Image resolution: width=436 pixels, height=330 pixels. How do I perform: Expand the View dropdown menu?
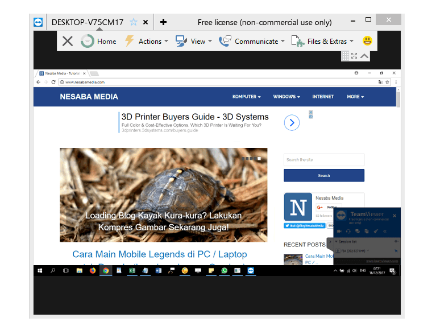194,41
